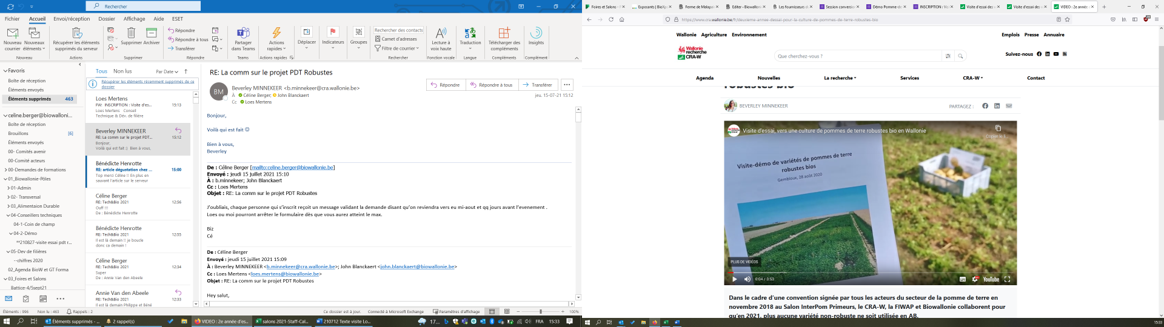Image resolution: width=1164 pixels, height=327 pixels.
Task: Open the Actions rapides dropdown
Action: (276, 39)
